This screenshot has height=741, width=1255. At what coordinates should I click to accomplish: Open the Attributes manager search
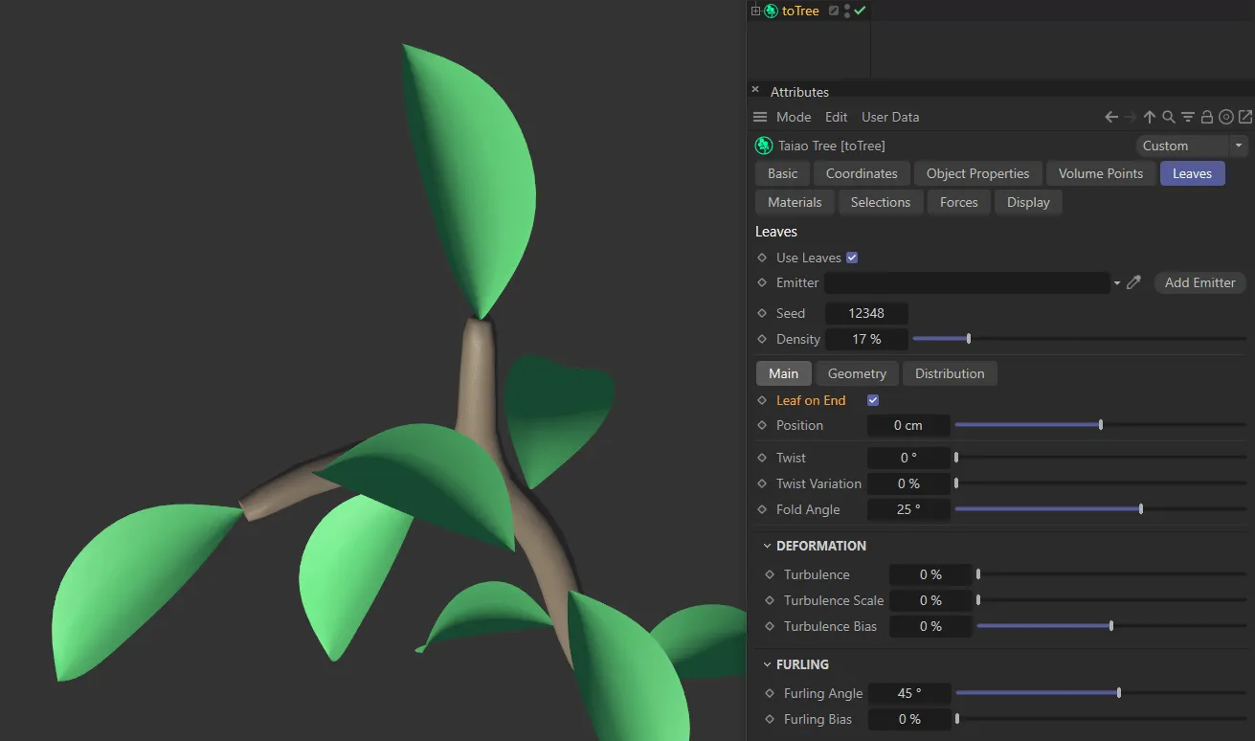click(x=1168, y=117)
